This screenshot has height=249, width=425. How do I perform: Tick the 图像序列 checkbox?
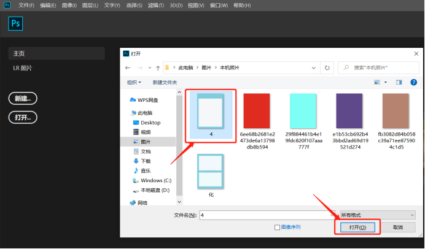pos(277,228)
